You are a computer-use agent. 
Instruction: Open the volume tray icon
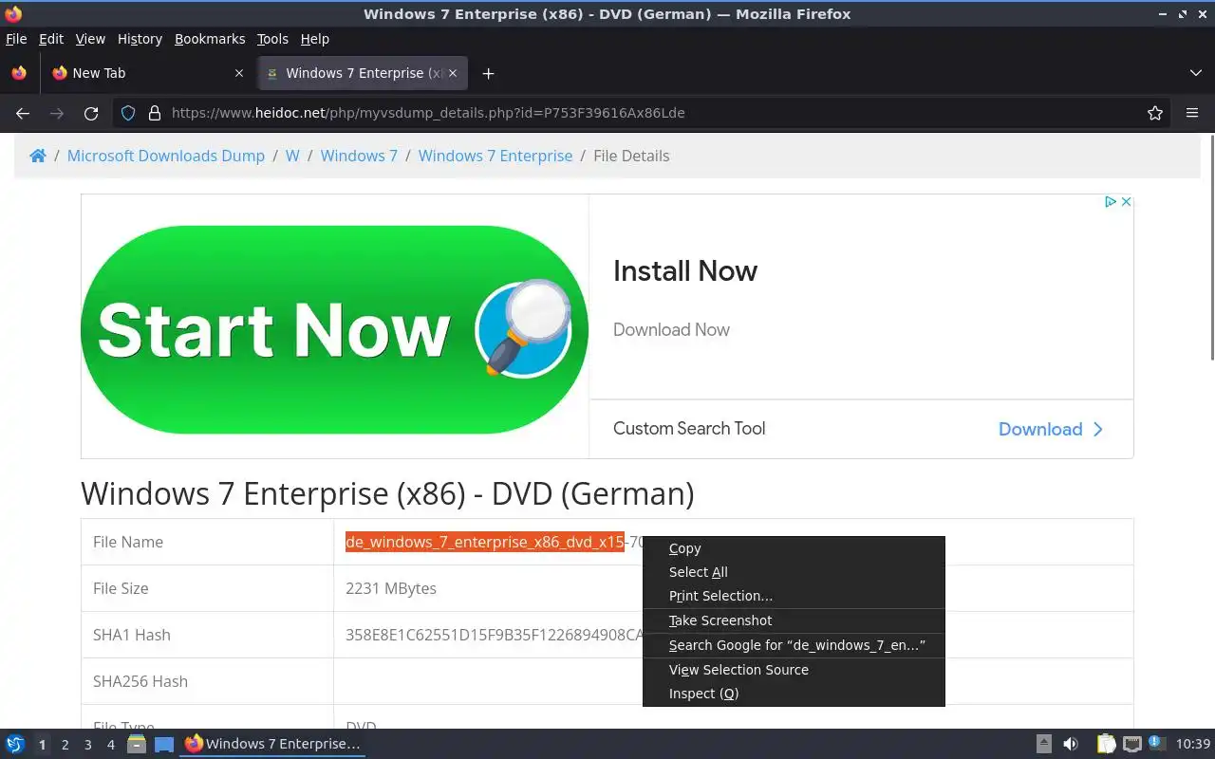(x=1071, y=744)
